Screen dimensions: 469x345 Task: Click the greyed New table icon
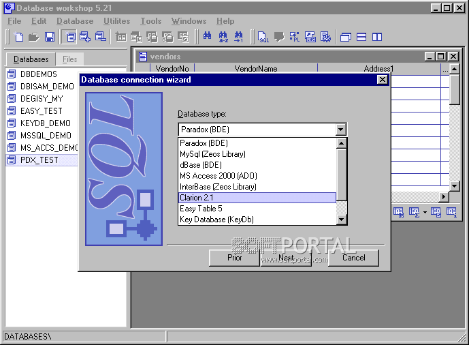pos(121,37)
